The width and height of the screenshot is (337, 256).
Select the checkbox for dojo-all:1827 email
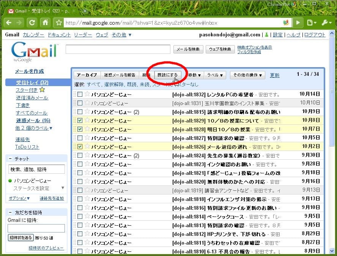[80, 138]
